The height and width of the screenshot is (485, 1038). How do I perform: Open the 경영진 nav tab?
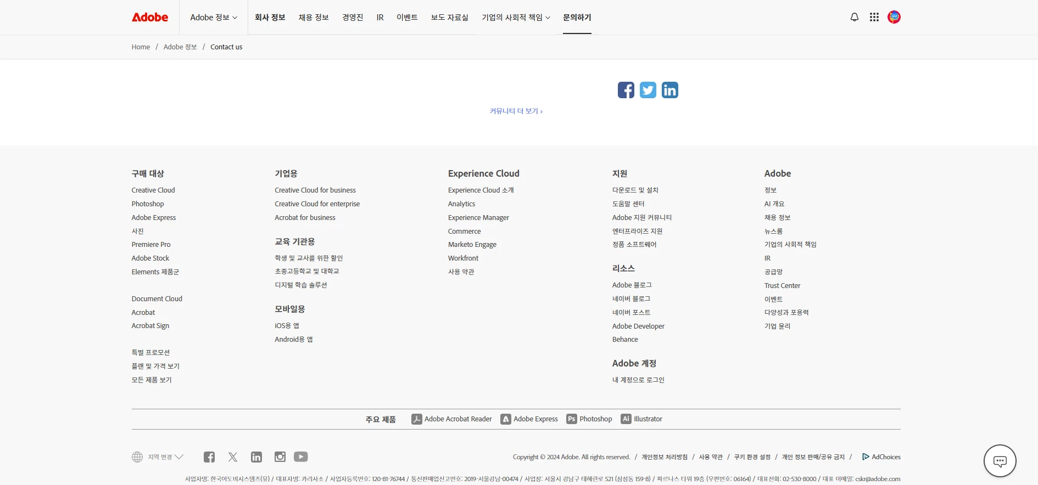point(353,18)
